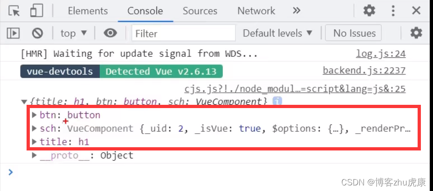Viewport: 433px width, 191px height.
Task: Show the console sidebar panel icon
Action: [x=13, y=34]
